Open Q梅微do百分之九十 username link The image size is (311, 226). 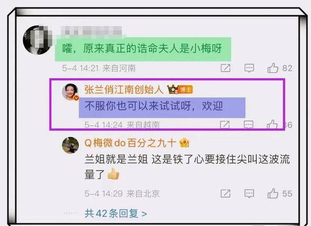pos(130,143)
